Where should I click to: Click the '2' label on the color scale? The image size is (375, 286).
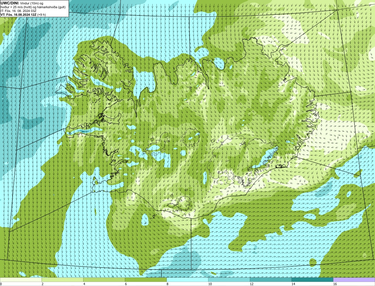point(42,284)
